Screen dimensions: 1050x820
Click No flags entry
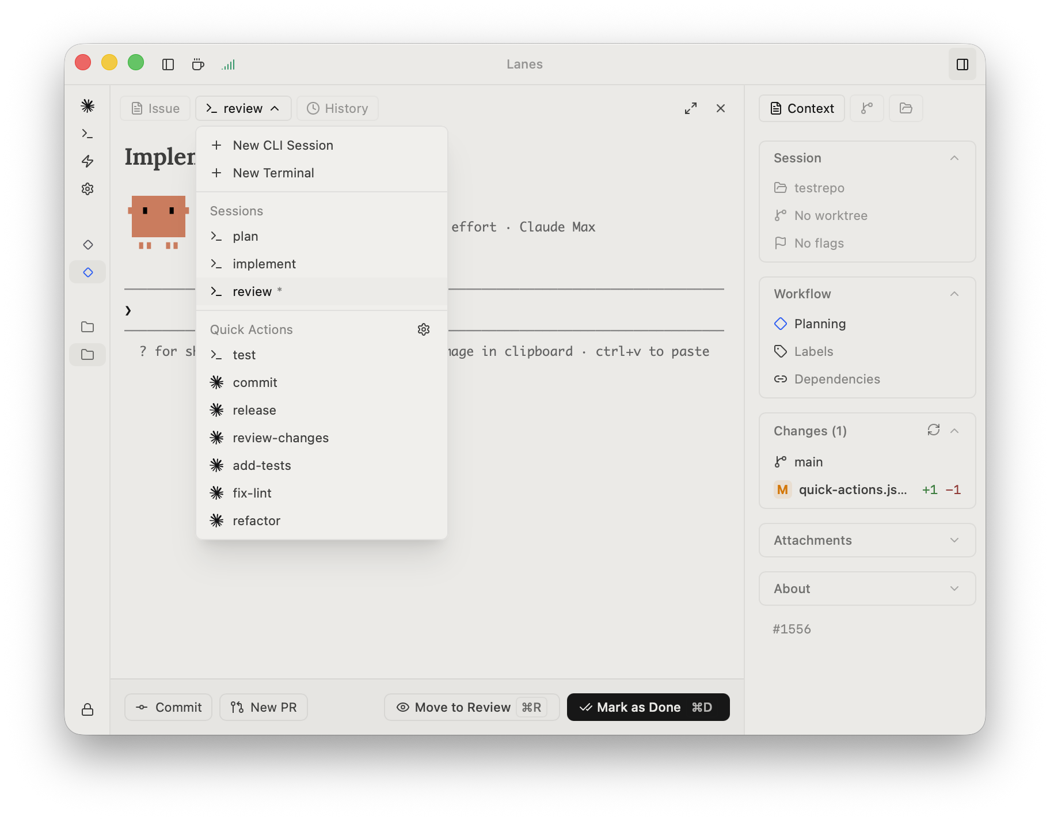tap(867, 243)
